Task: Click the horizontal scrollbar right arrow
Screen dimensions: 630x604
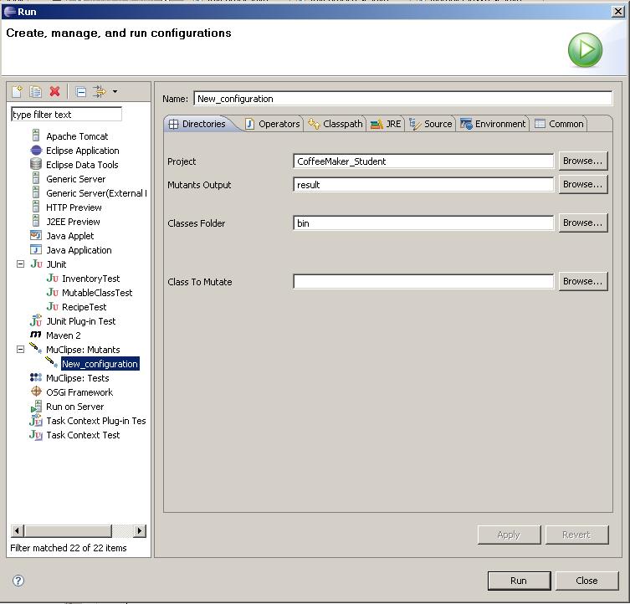Action: tap(139, 530)
